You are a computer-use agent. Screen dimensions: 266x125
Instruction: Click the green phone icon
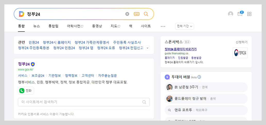click(x=22, y=91)
